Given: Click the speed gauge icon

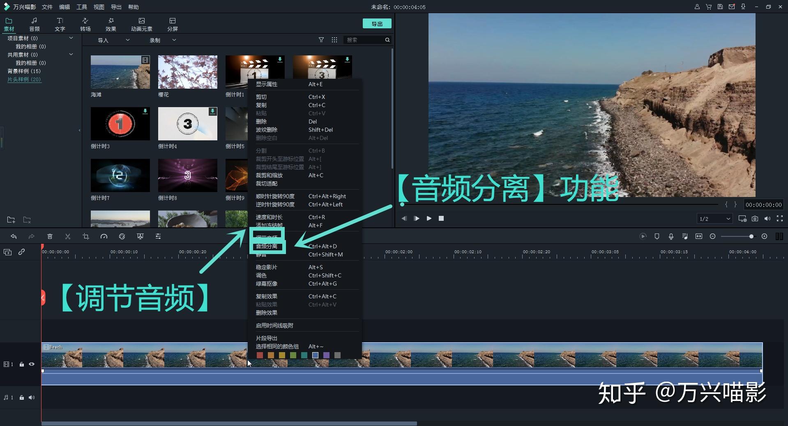Looking at the screenshot, I should point(104,236).
